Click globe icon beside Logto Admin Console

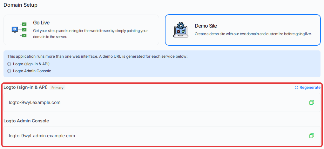tap(9, 71)
